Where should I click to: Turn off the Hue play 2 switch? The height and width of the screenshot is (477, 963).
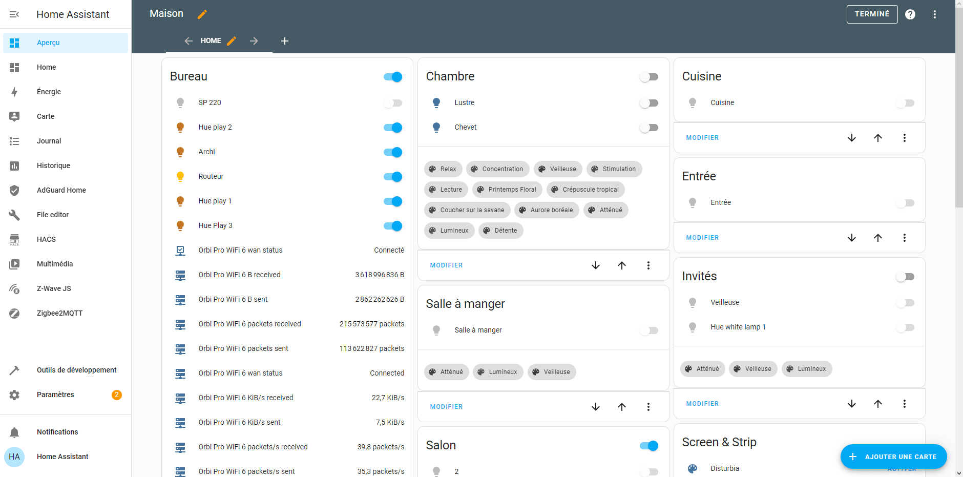click(393, 128)
